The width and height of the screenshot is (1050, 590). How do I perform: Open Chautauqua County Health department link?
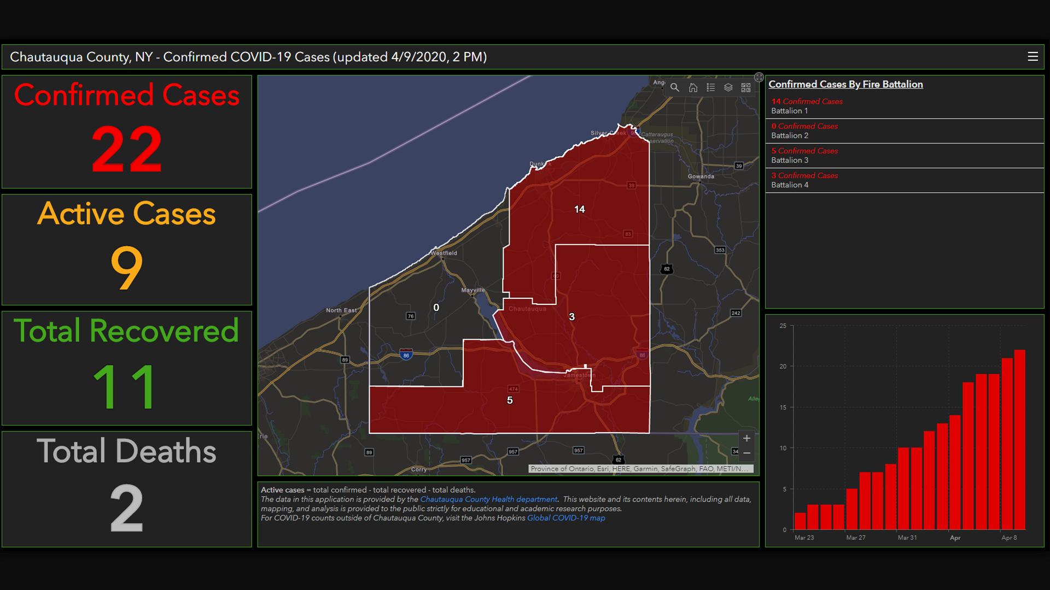488,499
